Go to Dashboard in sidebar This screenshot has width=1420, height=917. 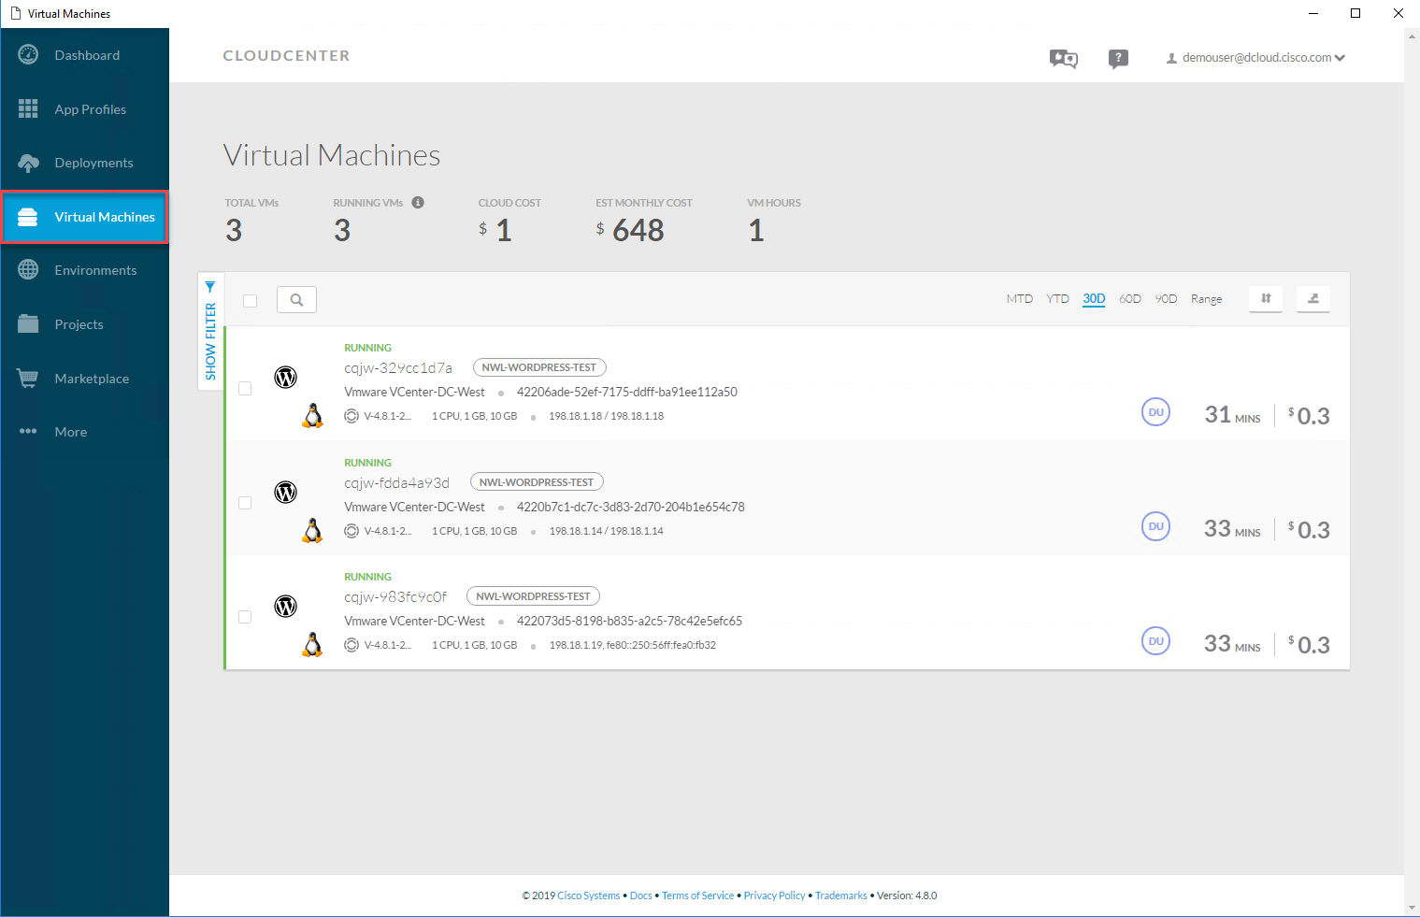click(87, 55)
